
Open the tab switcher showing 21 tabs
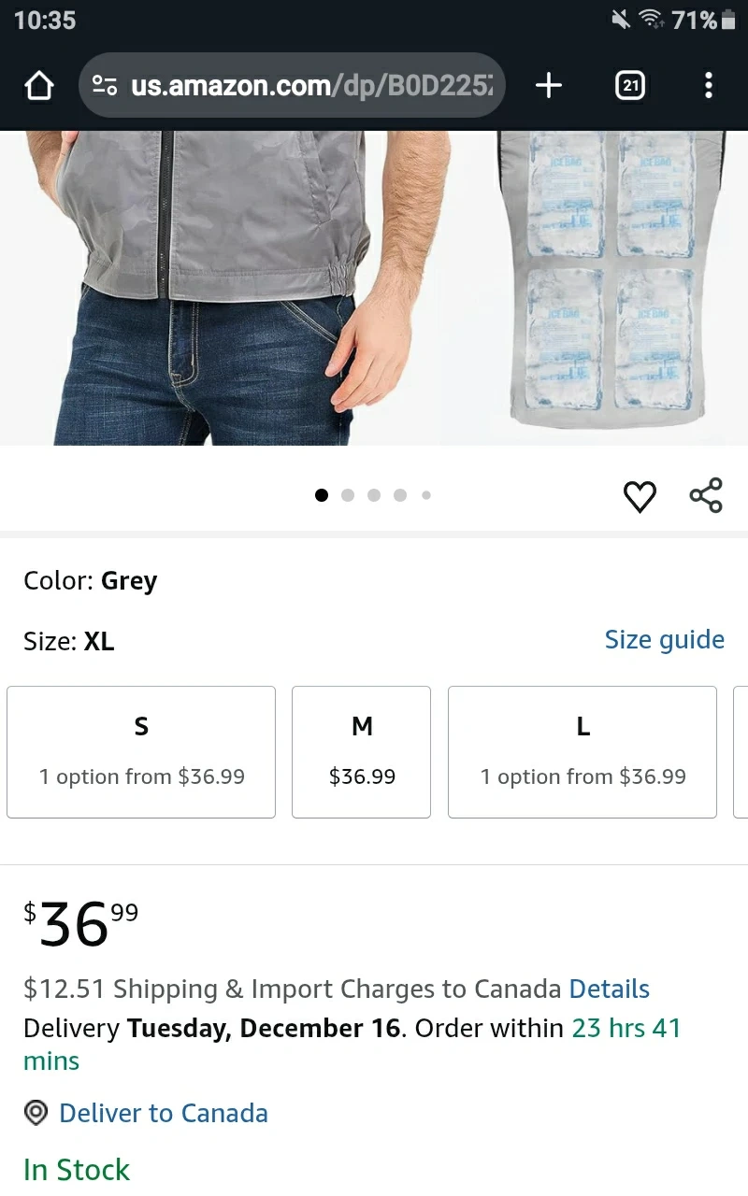(x=630, y=86)
